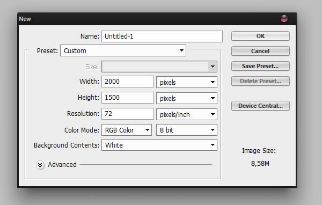This screenshot has width=322, height=205.
Task: Click the Cancel button
Action: pos(260,51)
